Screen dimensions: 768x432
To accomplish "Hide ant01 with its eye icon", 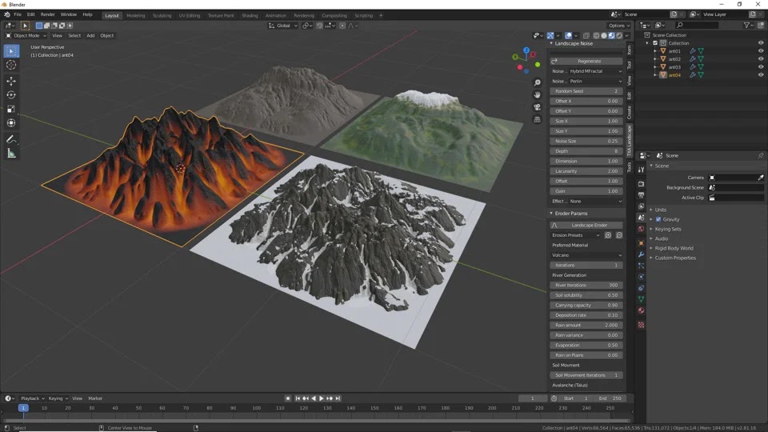I will click(761, 51).
